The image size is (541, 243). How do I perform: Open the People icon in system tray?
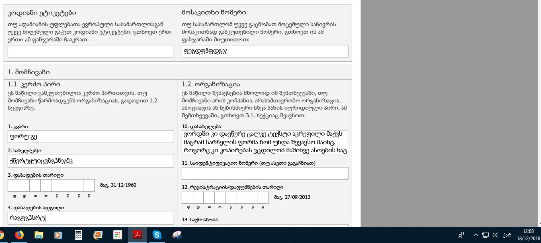pos(461,235)
